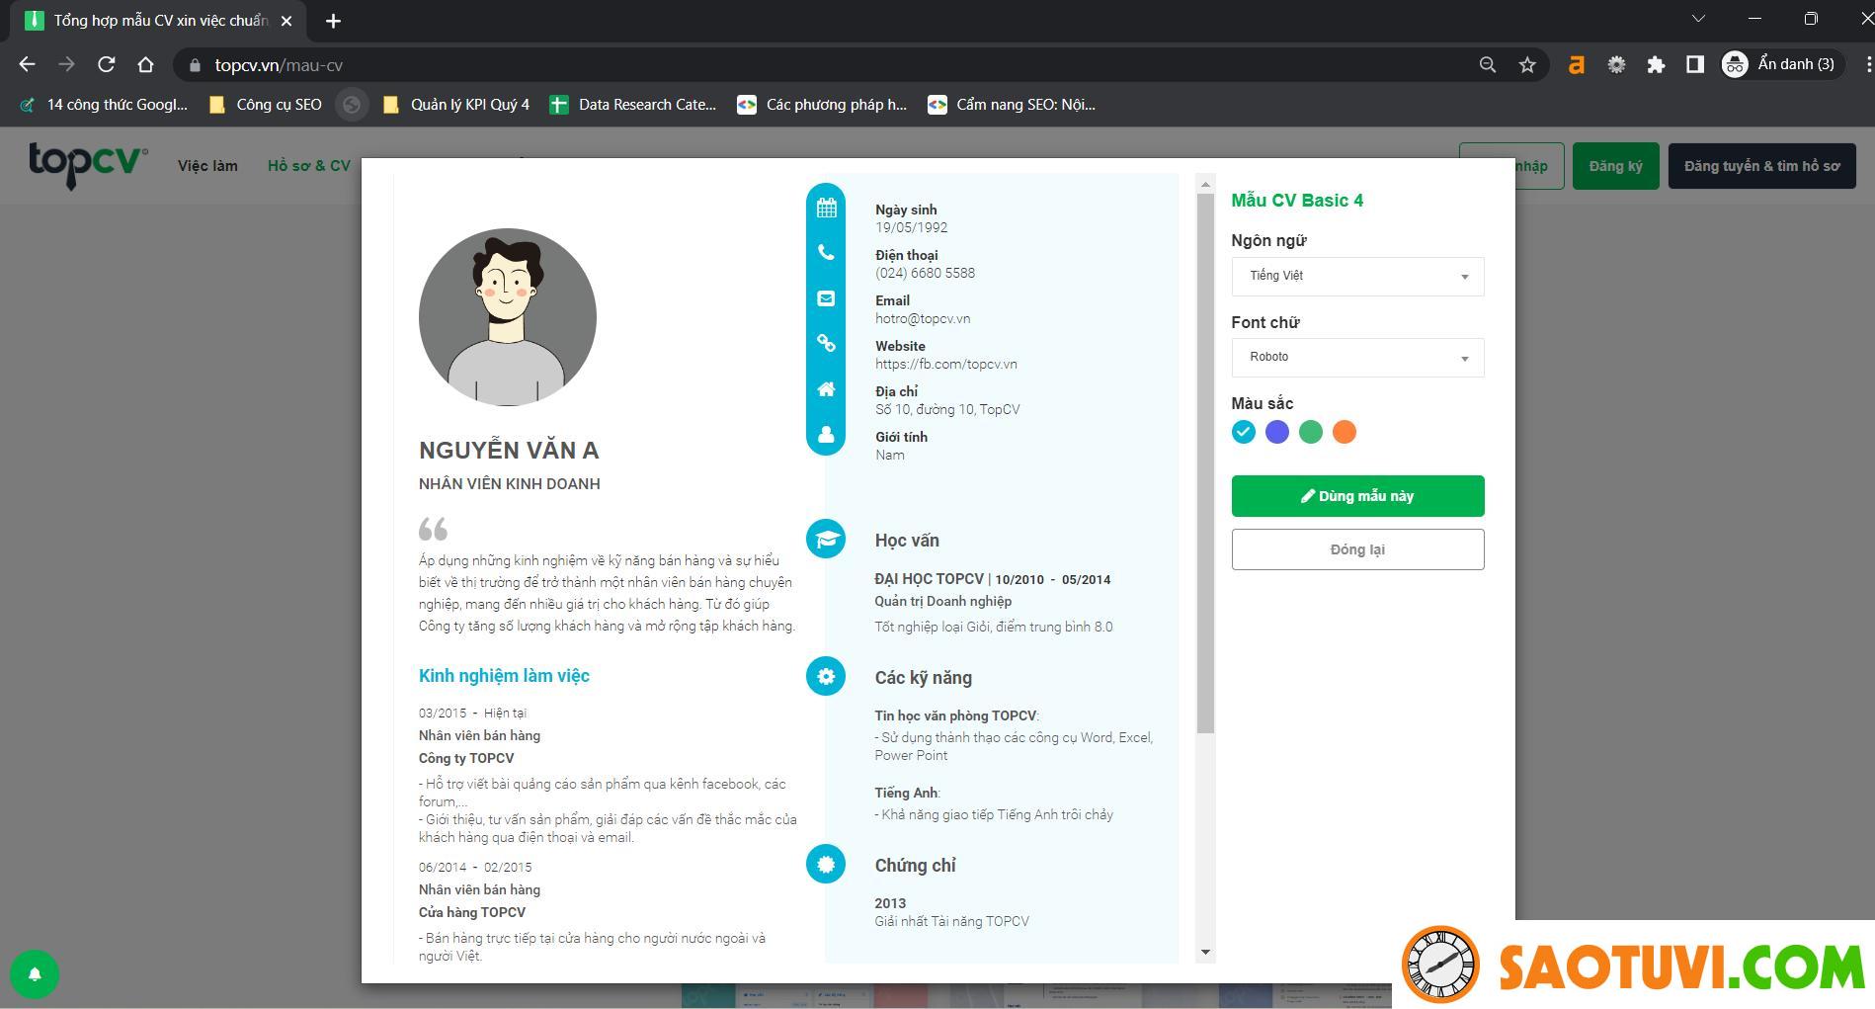Click the Cửa hàng TOPCV job entry
Screen dimensions: 1875x1009
[472, 912]
